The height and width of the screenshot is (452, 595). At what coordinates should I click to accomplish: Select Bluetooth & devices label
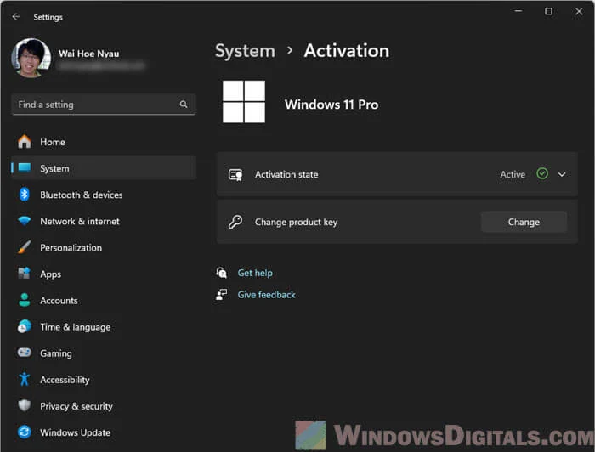point(82,195)
